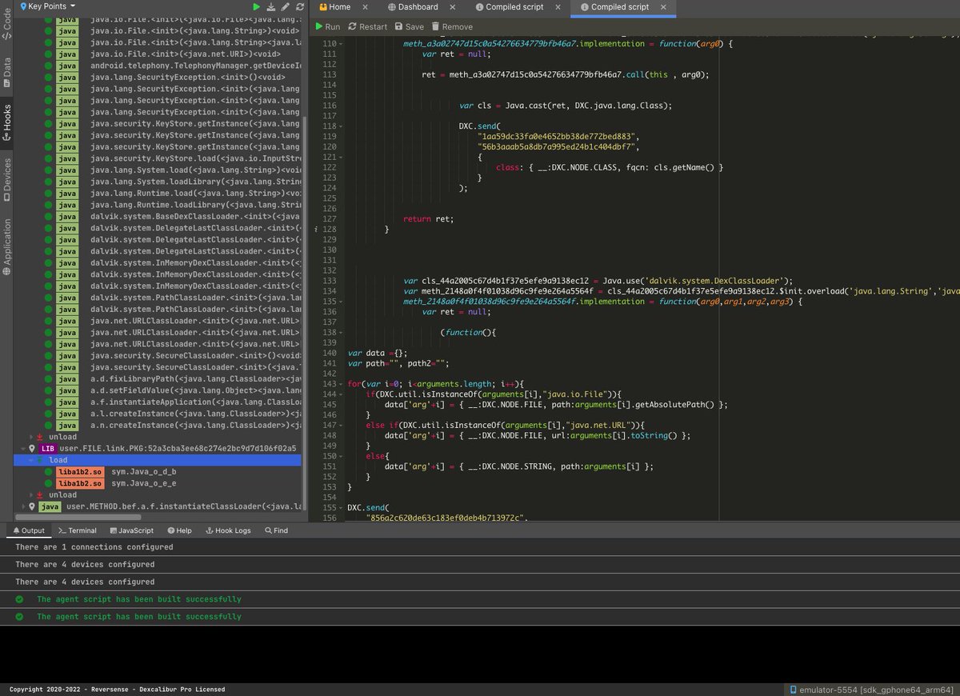This screenshot has width=960, height=696.
Task: Open the Devices side panel
Action: click(x=6, y=178)
